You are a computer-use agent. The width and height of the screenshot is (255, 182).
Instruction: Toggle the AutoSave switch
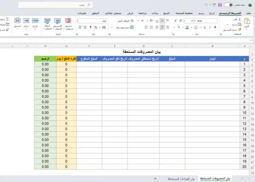(x=229, y=5)
